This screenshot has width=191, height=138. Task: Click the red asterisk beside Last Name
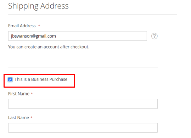click(32, 117)
